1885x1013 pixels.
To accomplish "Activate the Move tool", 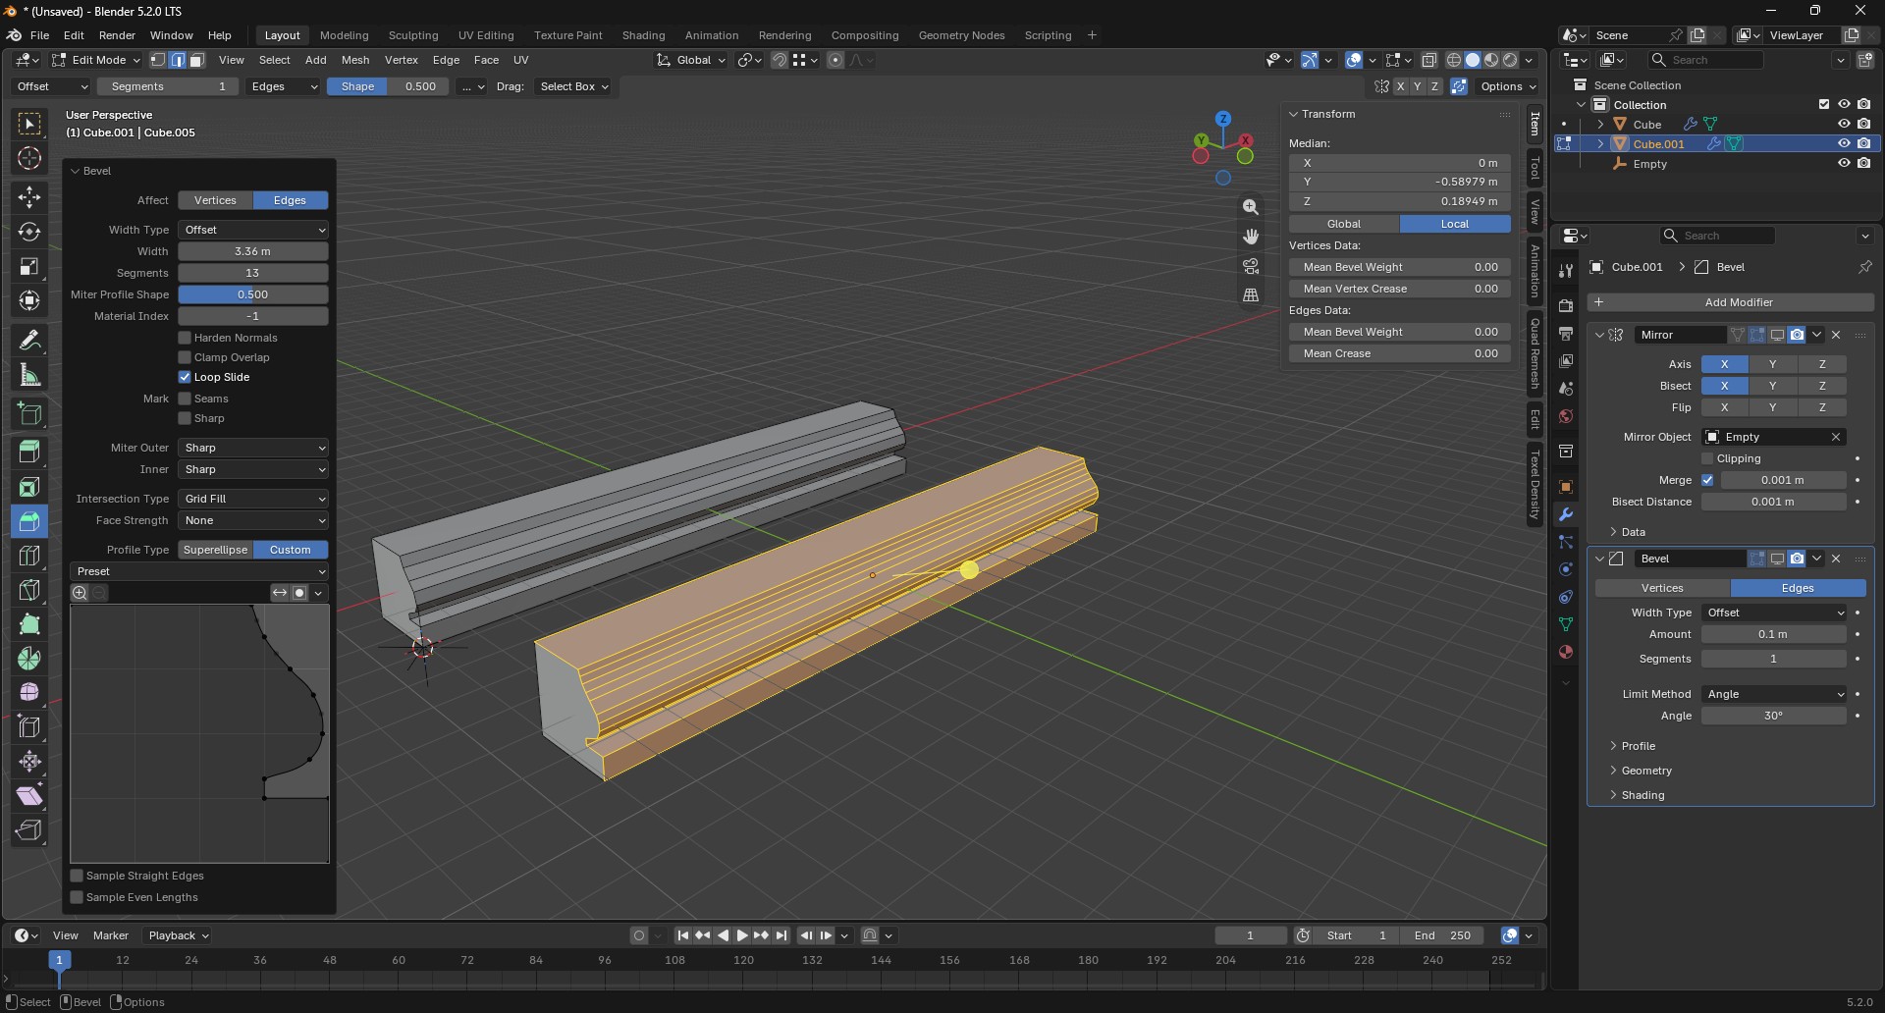I will tap(29, 197).
